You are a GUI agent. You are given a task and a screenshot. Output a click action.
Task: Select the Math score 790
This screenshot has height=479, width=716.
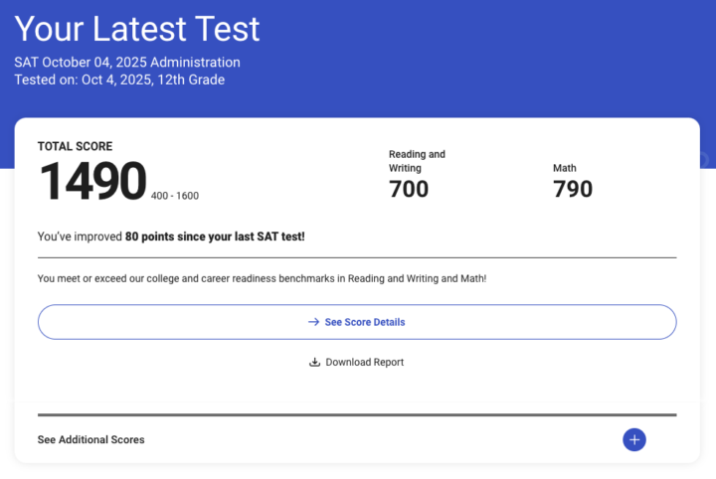pyautogui.click(x=573, y=188)
